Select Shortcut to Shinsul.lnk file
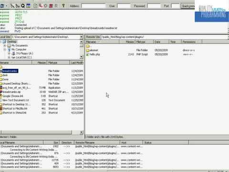 click(14, 113)
